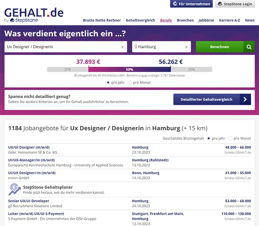Click the 37.893 € lower salary value
259x226 pixels.
[88, 62]
